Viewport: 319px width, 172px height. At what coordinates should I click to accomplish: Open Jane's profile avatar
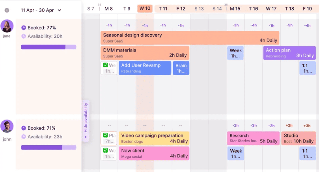tap(7, 26)
